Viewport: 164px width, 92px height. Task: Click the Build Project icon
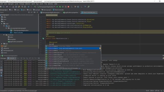point(35,7)
